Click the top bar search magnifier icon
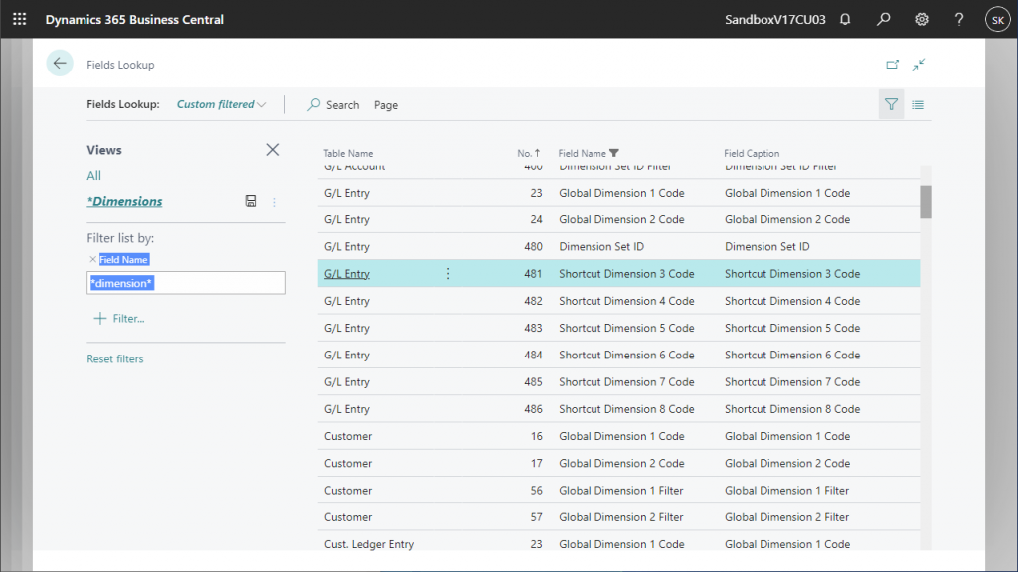 click(x=883, y=20)
